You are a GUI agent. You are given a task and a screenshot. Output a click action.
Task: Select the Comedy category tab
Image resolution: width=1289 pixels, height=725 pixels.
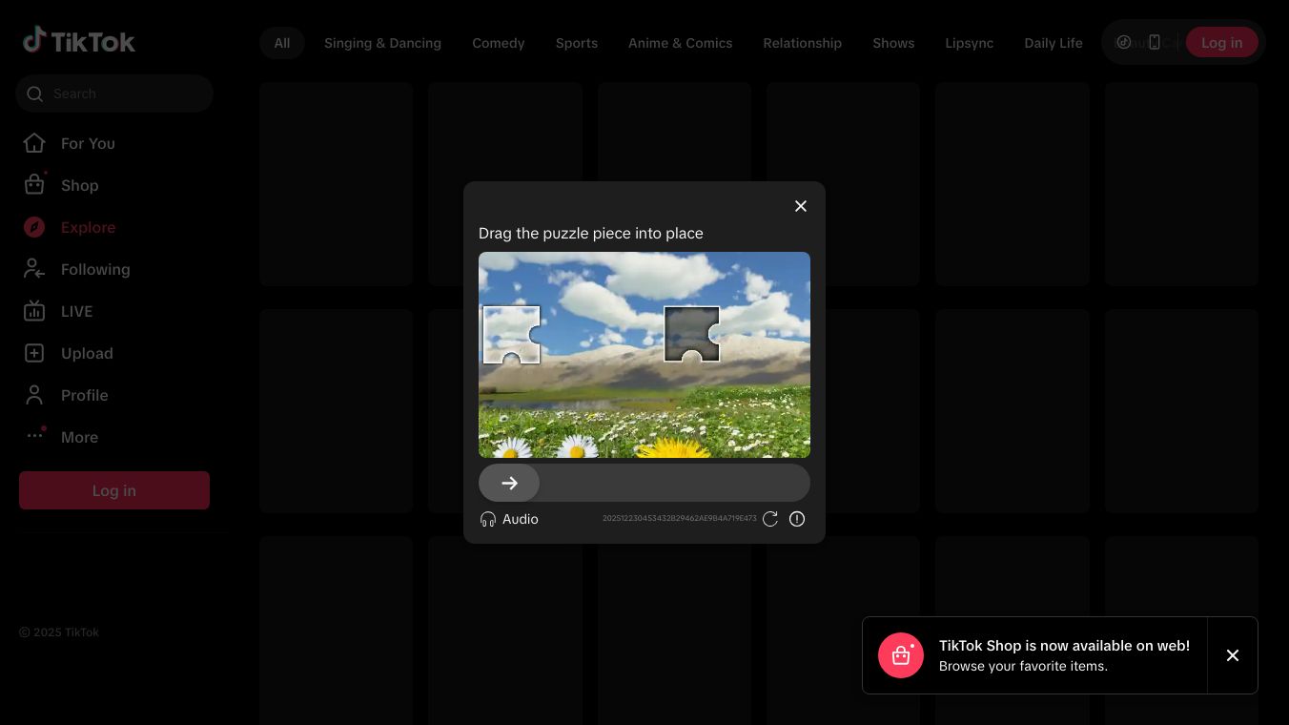click(499, 43)
